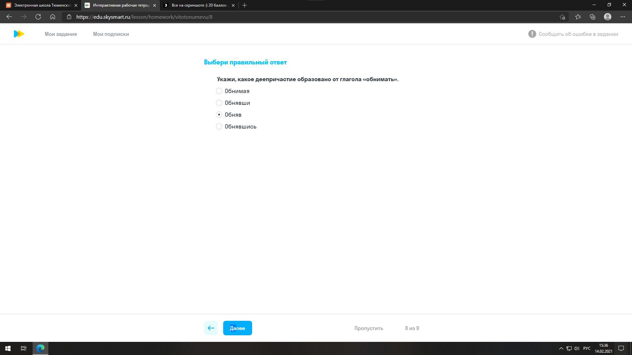
Task: Add page to favorites star icon
Action: click(x=562, y=17)
